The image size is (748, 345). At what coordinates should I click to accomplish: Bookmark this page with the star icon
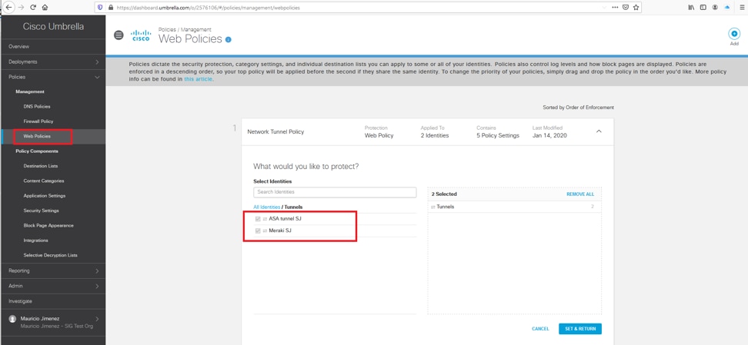point(636,8)
